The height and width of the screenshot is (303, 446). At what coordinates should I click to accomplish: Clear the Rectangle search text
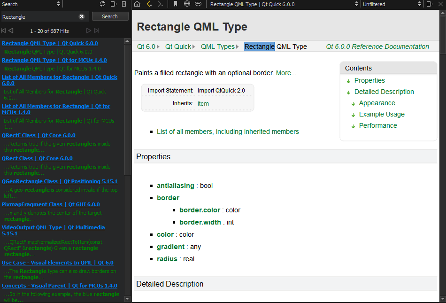pos(82,16)
